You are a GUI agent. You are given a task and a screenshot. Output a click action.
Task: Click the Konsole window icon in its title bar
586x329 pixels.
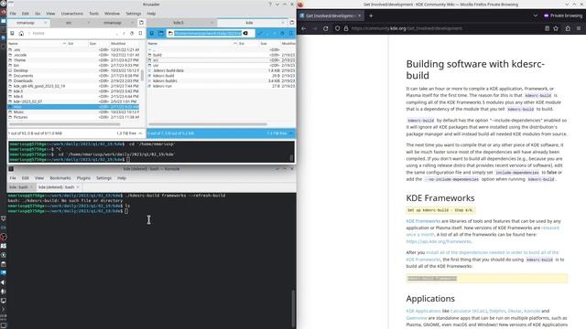tap(11, 168)
